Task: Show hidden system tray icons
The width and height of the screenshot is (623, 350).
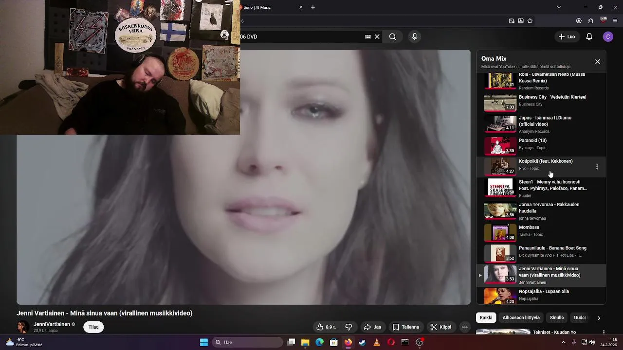Action: (564, 342)
